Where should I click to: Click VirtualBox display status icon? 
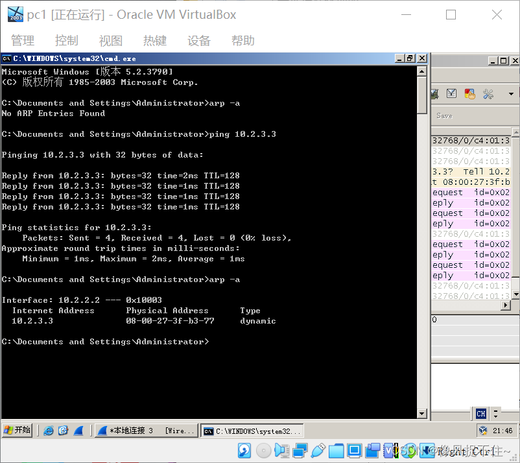point(354,451)
